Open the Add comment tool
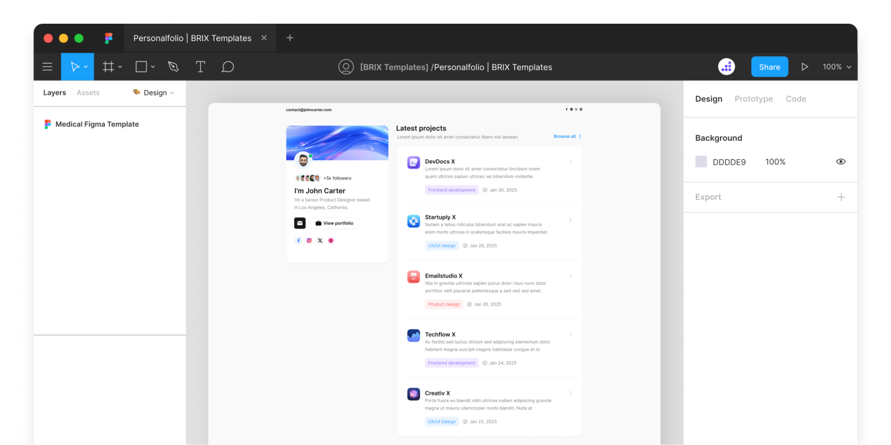The image size is (891, 445). click(x=227, y=66)
